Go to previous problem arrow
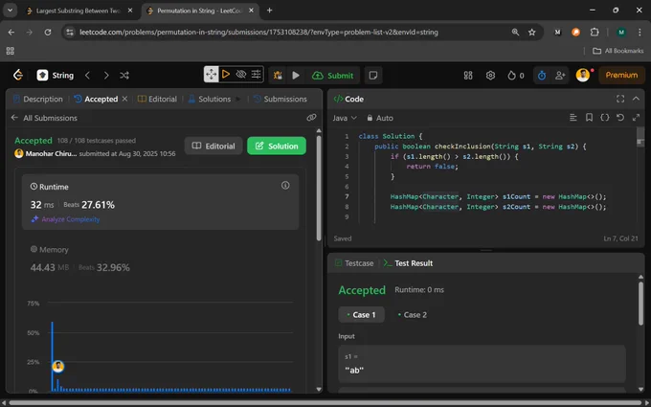 point(88,75)
